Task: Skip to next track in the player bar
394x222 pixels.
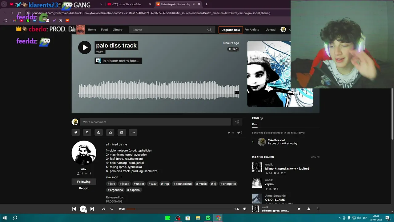Action: pyautogui.click(x=92, y=209)
